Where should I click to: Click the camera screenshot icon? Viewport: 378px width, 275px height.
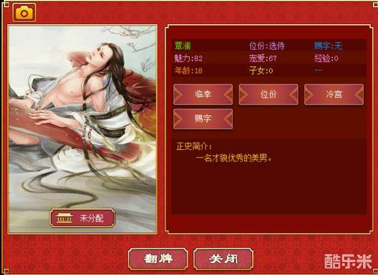pyautogui.click(x=24, y=12)
